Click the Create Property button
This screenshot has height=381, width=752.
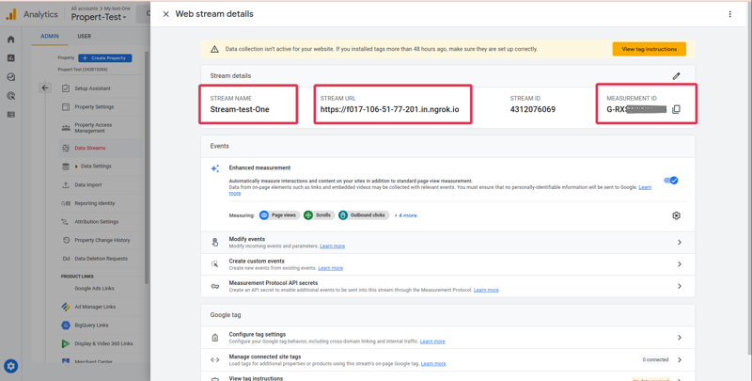105,58
